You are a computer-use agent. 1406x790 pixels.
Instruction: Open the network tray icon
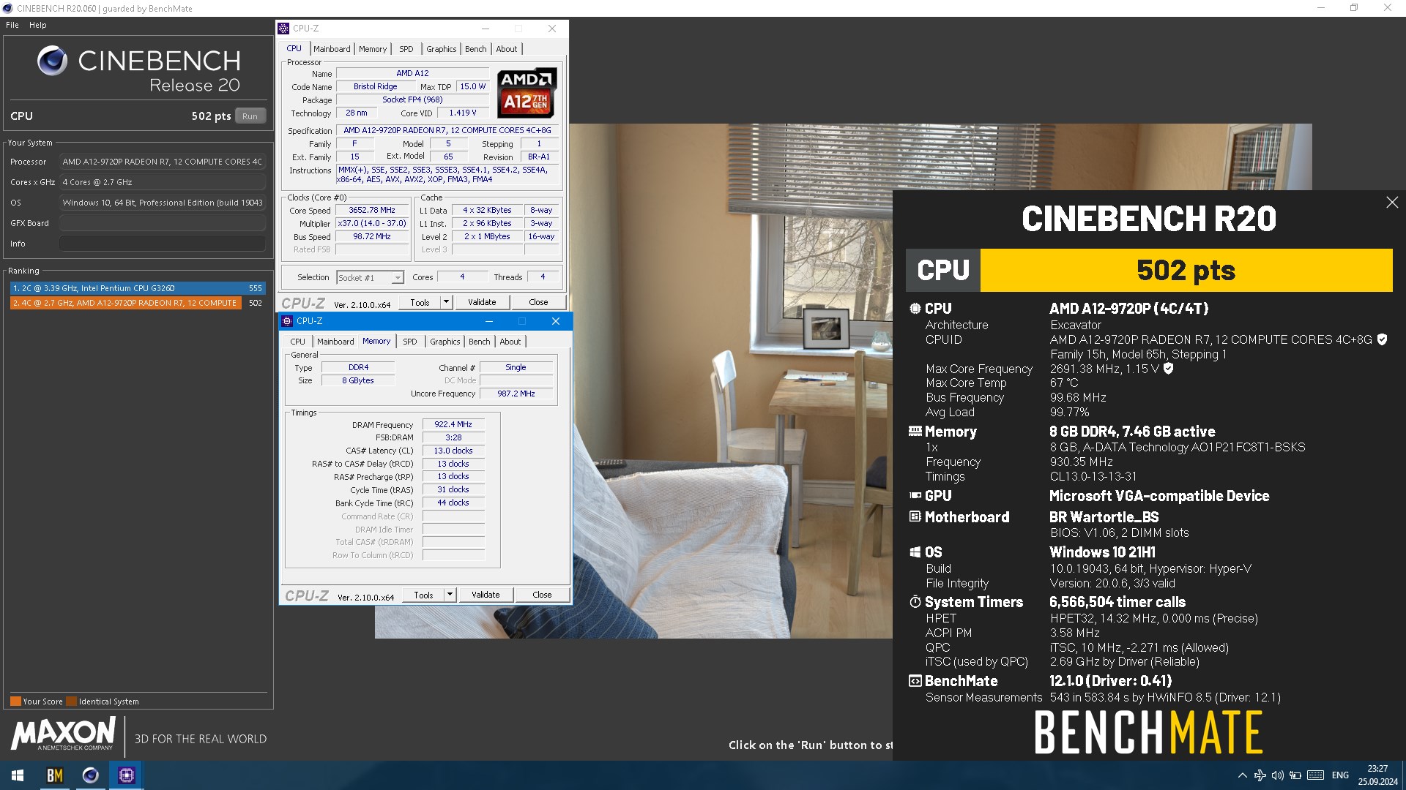pos(1260,775)
